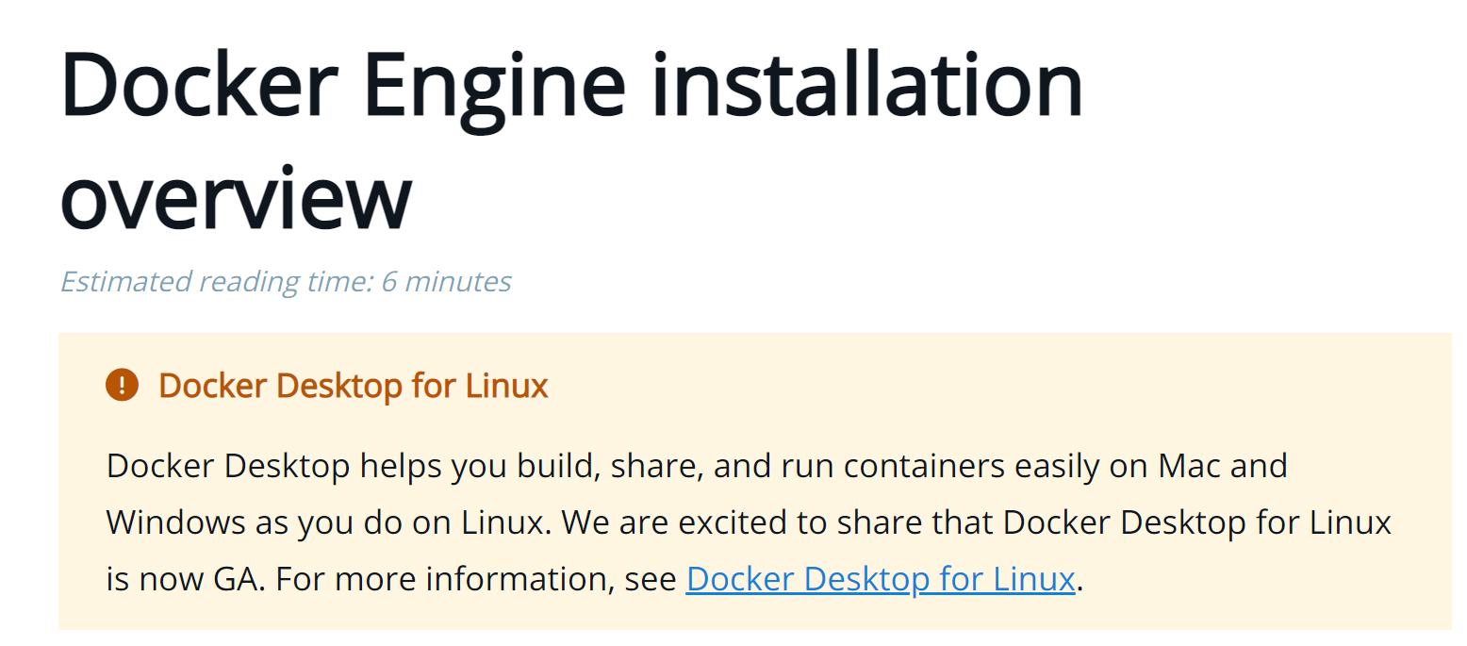
Task: Open the Docker Desktop for Linux hyperlink
Action: 880,578
